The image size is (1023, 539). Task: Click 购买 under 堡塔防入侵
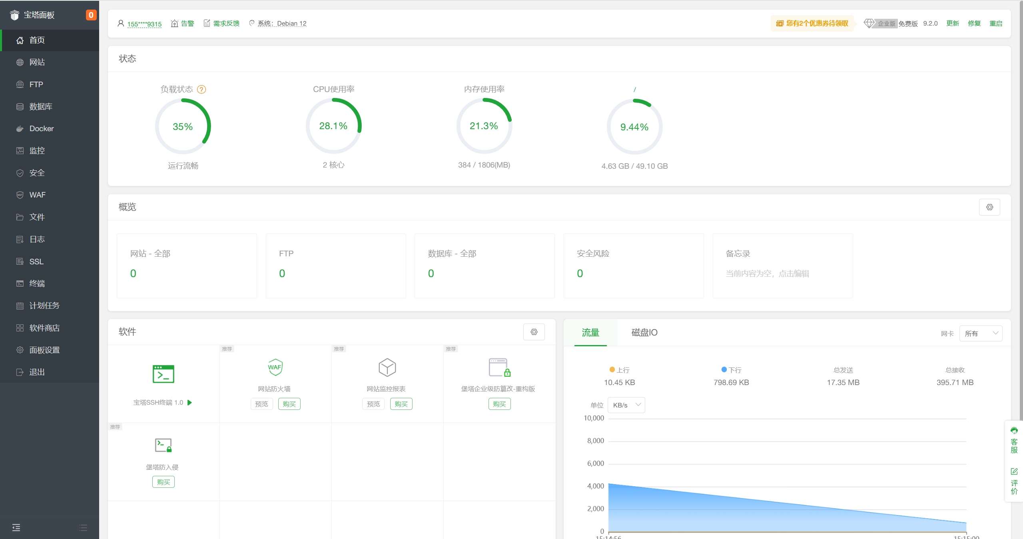(x=163, y=482)
